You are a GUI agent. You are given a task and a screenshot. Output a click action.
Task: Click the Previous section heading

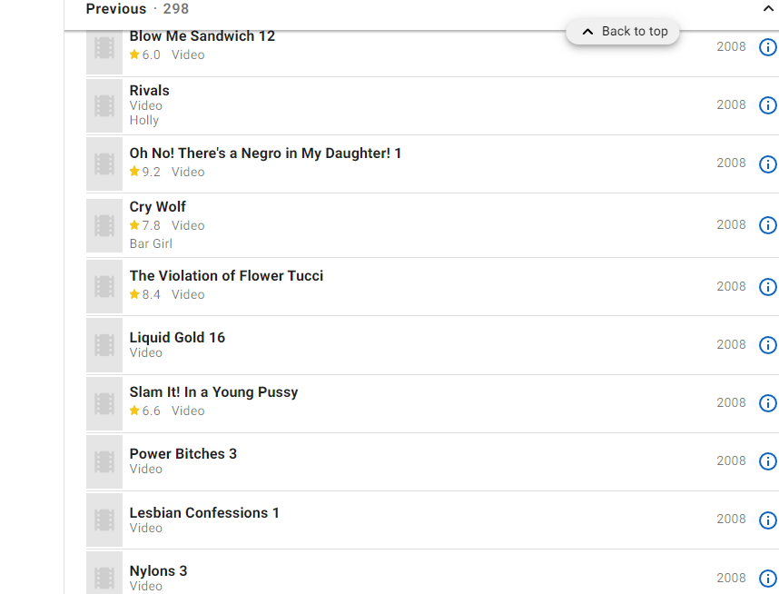(116, 9)
